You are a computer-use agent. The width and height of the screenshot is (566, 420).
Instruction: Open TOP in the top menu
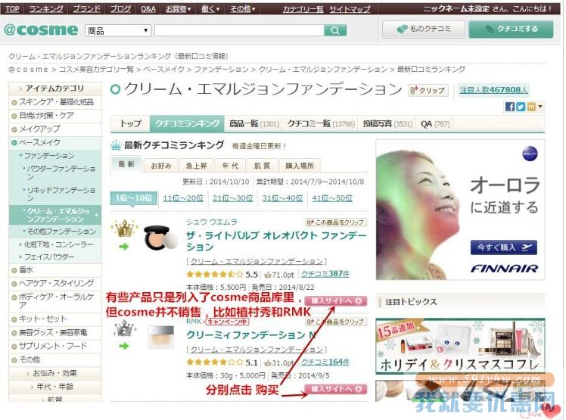[x=12, y=8]
